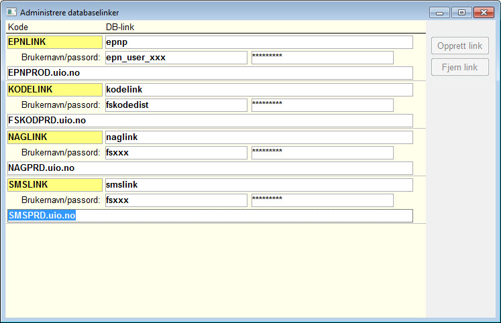Click the highlighted SMSPRD.uio.no field
The width and height of the screenshot is (501, 323).
pos(210,215)
